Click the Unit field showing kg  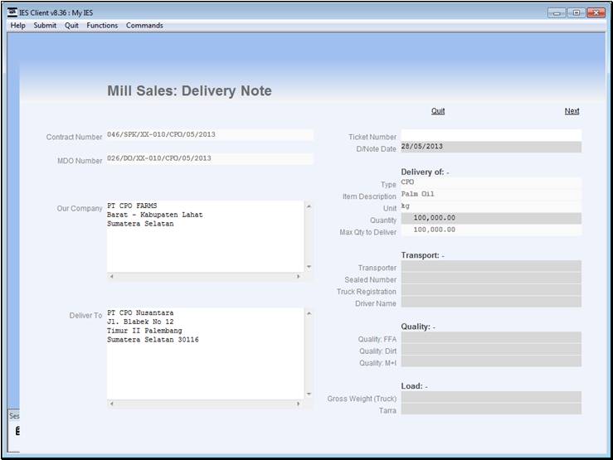(491, 206)
